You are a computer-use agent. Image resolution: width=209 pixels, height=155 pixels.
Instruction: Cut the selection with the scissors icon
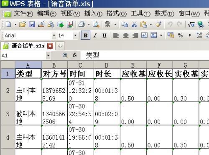134,25
